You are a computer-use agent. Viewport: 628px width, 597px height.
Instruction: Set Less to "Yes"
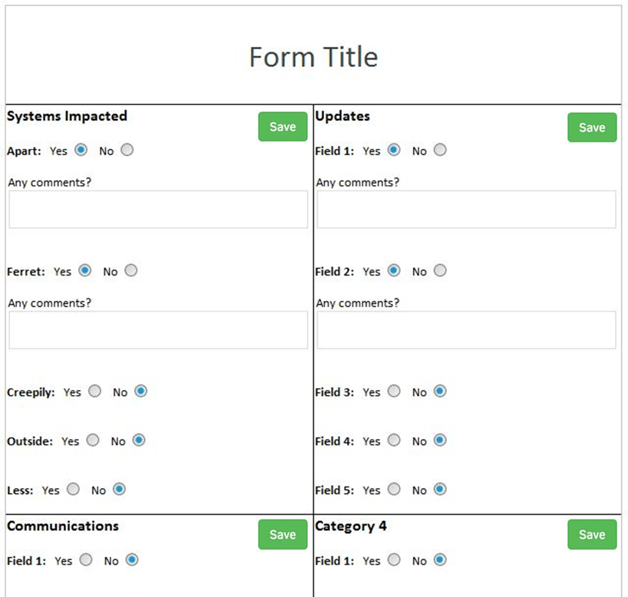(73, 489)
